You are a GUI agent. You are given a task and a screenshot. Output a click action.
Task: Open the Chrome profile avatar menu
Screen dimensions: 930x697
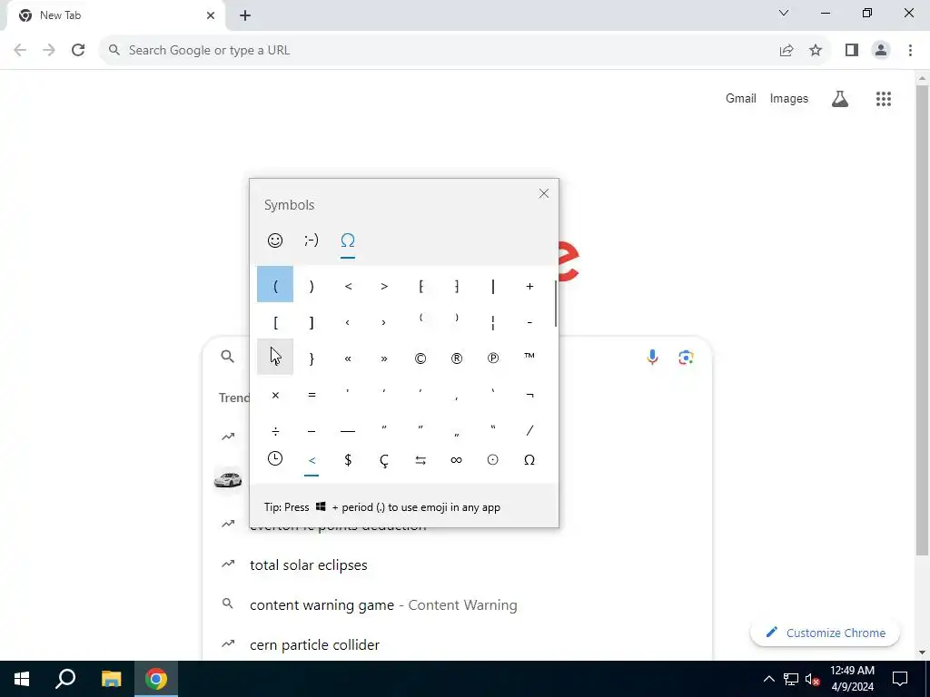881,51
